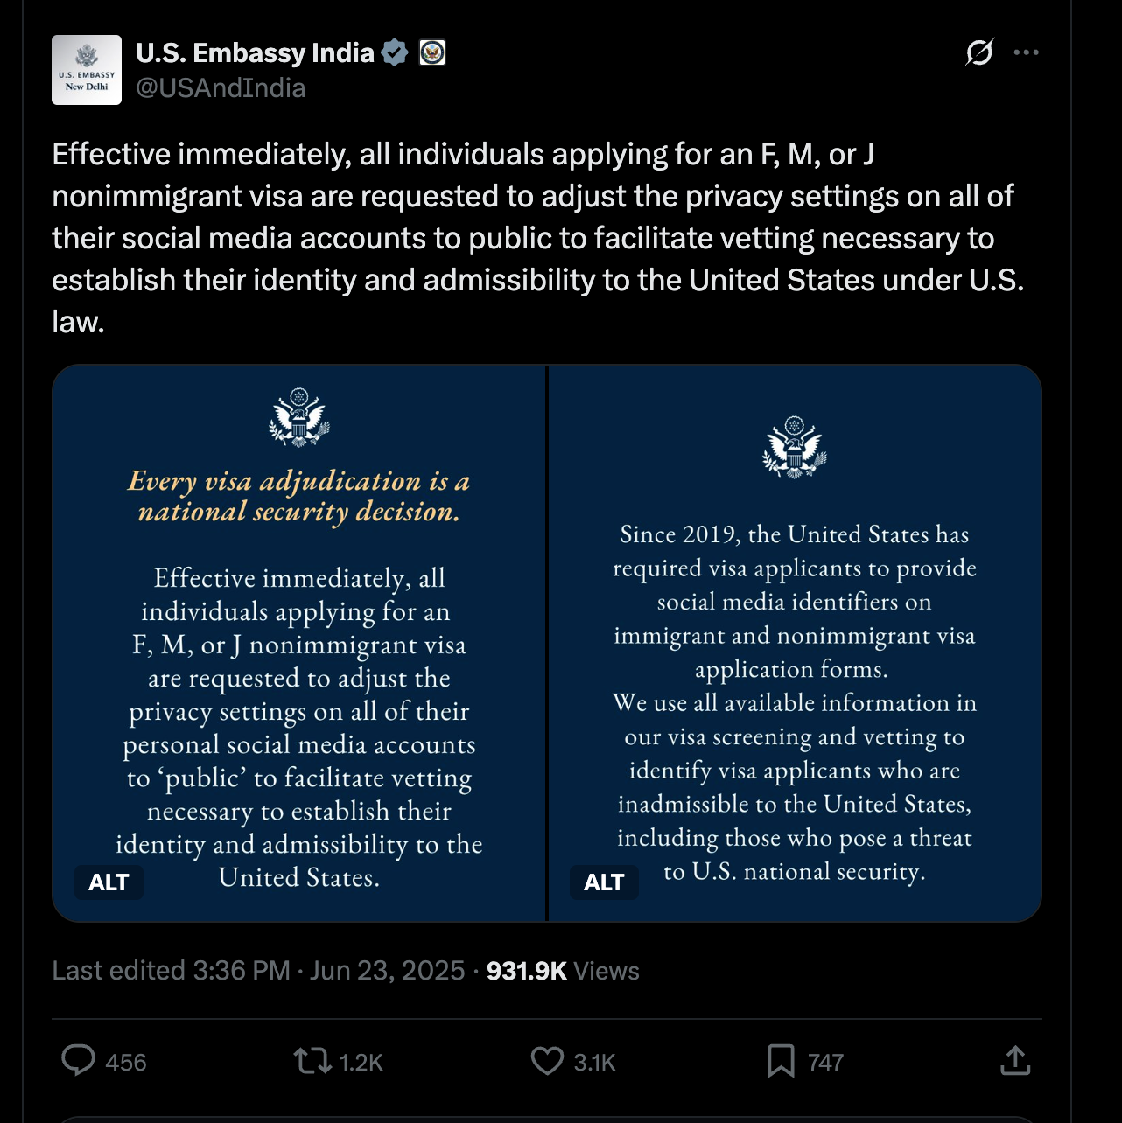Open the U.S. Embassy New Delhi profile avatar
This screenshot has width=1122, height=1123.
(x=87, y=70)
